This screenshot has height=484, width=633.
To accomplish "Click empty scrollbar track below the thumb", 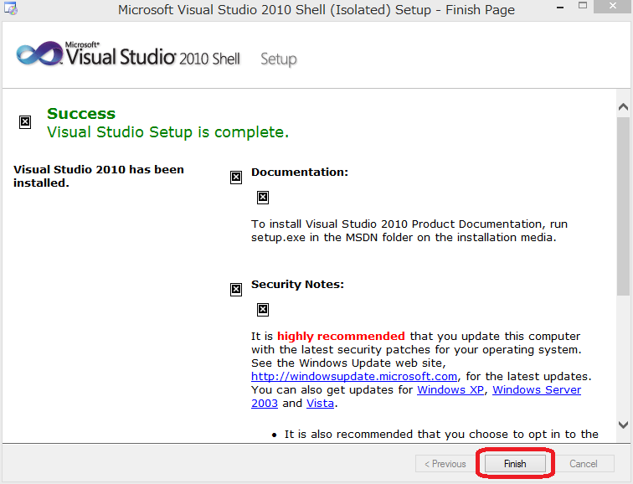I will pyautogui.click(x=623, y=357).
